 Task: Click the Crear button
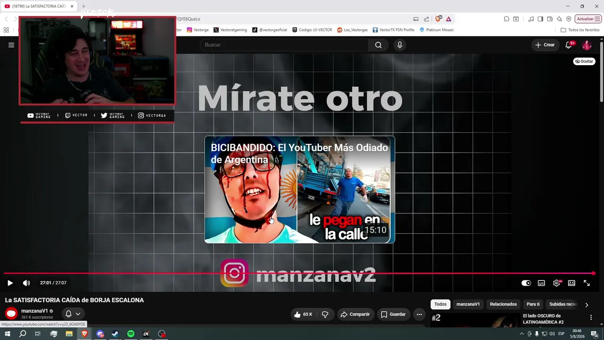(545, 45)
